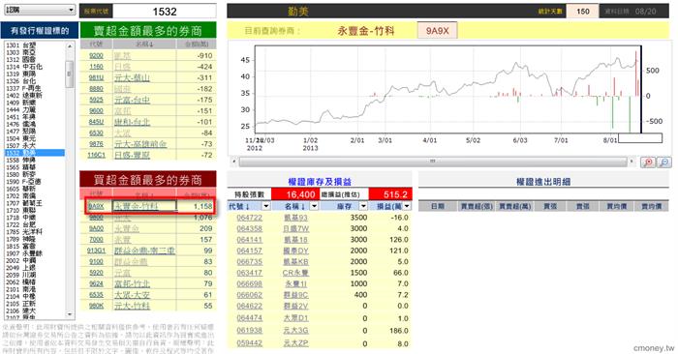Click the chart scrollbar right arrow
The height and width of the screenshot is (354, 678).
pyautogui.click(x=632, y=162)
